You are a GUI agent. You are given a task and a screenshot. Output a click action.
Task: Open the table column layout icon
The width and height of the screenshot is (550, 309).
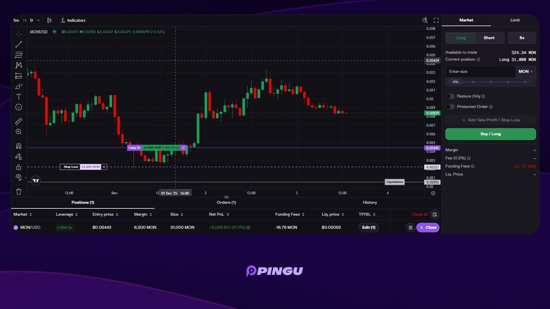pyautogui.click(x=435, y=214)
